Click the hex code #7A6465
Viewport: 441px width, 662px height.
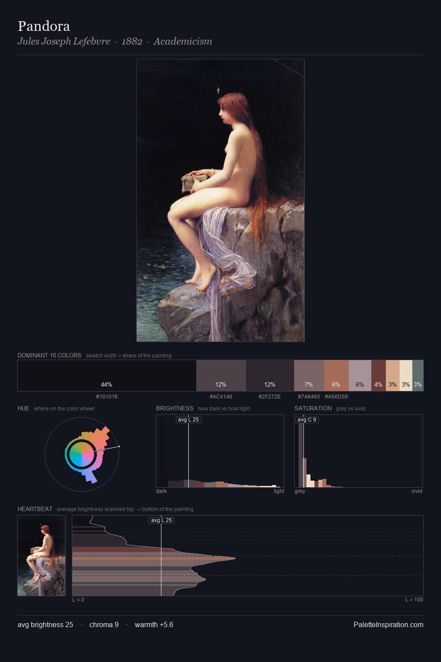309,397
